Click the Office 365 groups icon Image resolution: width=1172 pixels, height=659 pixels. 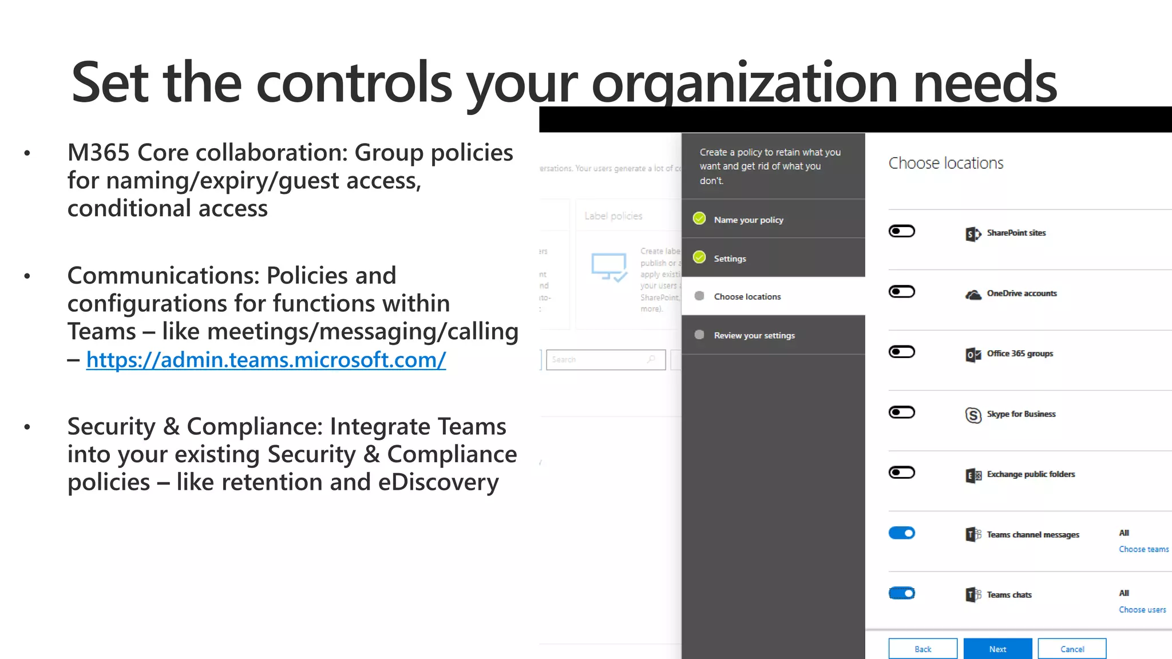(973, 355)
